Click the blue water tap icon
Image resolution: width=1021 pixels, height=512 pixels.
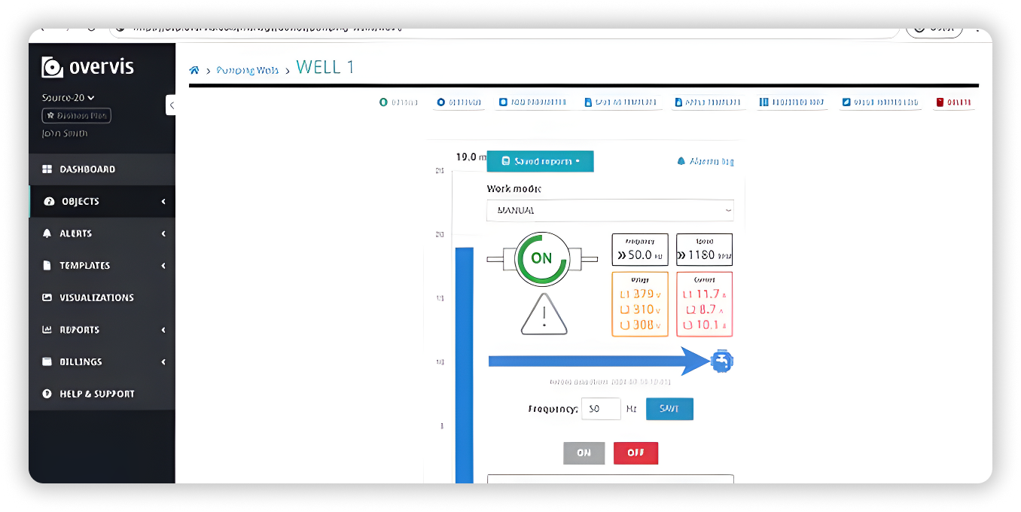point(721,362)
